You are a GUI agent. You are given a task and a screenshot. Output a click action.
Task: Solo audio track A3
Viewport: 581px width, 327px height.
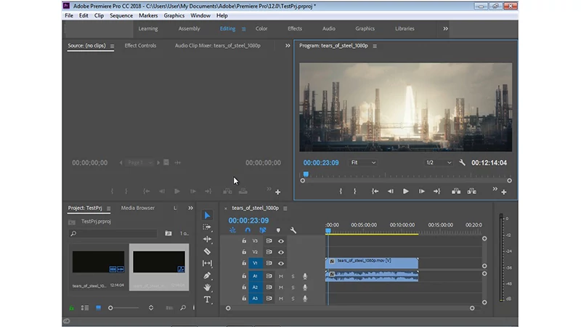pyautogui.click(x=293, y=299)
